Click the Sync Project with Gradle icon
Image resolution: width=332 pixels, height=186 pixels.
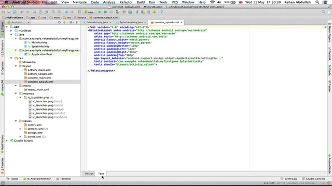[x=137, y=12]
